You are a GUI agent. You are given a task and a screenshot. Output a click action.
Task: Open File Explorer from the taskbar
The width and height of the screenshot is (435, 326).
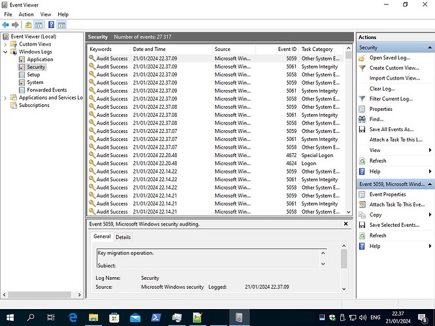point(93,318)
